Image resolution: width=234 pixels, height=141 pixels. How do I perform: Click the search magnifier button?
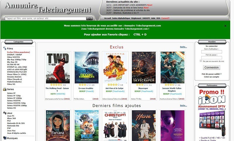[x=90, y=18]
